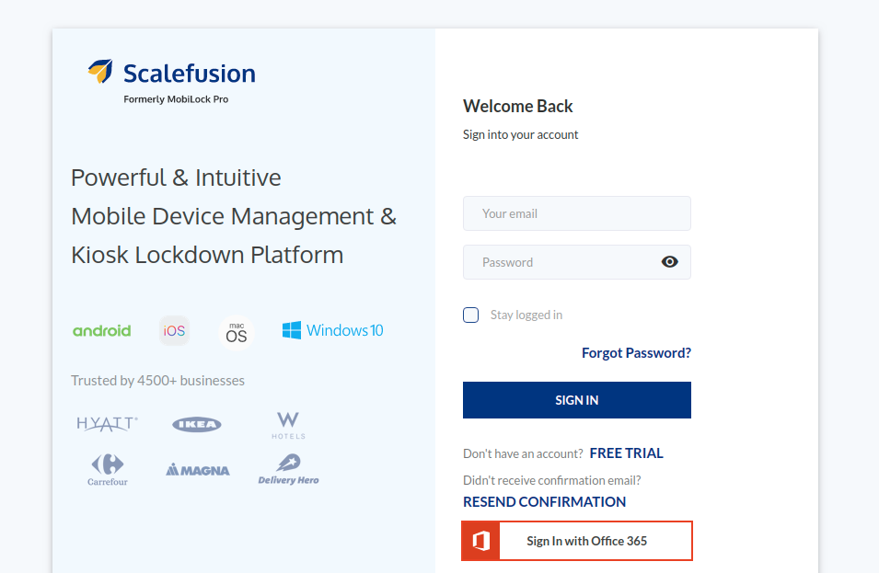
Task: Click the Magna customer logo
Action: 198,470
